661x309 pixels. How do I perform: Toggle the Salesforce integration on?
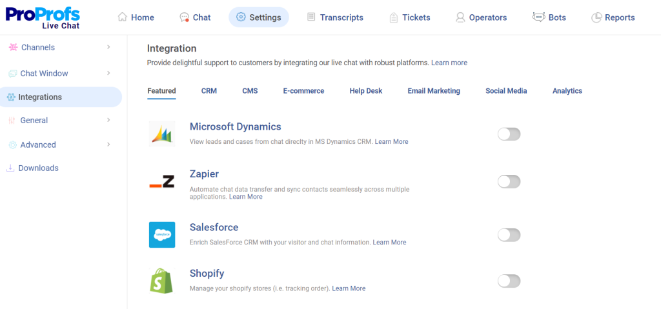(x=509, y=235)
